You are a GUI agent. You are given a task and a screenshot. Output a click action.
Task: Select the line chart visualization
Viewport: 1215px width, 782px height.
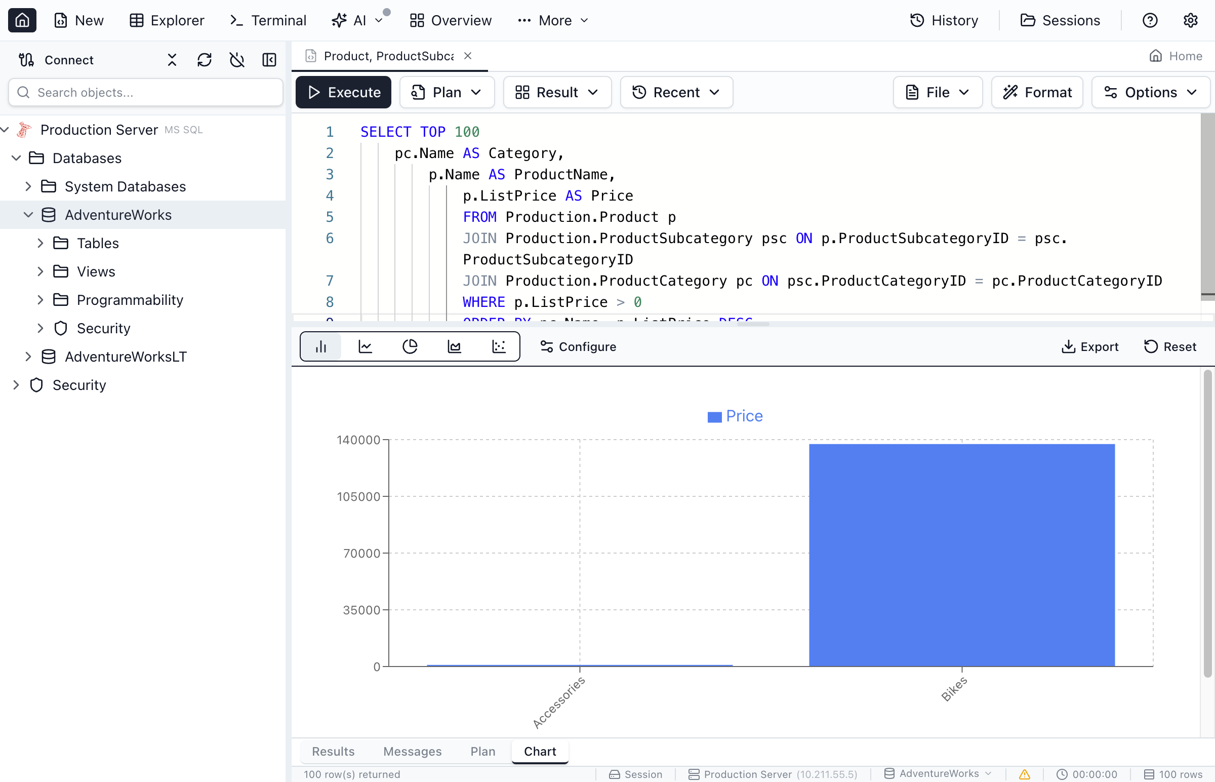pyautogui.click(x=365, y=346)
